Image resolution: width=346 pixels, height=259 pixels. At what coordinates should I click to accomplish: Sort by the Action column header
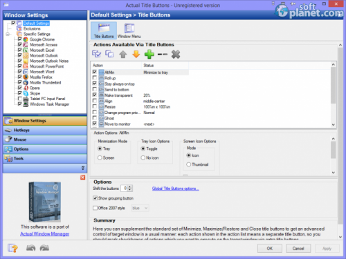(116, 66)
